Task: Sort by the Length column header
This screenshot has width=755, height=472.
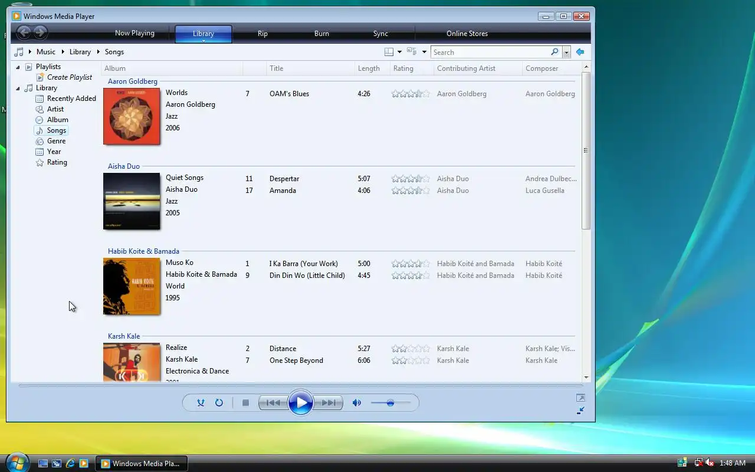Action: 372,68
